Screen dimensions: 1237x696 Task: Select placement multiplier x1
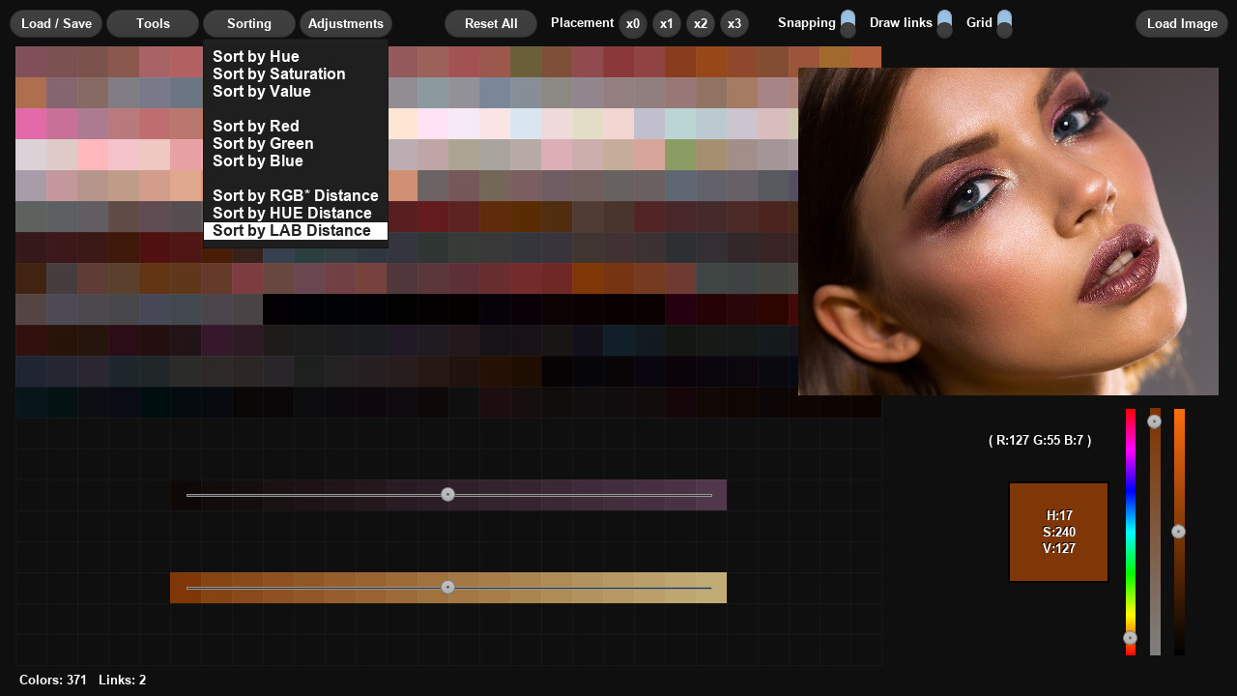(667, 24)
